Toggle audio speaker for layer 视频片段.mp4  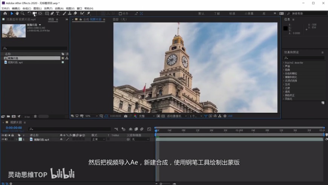point(6,139)
